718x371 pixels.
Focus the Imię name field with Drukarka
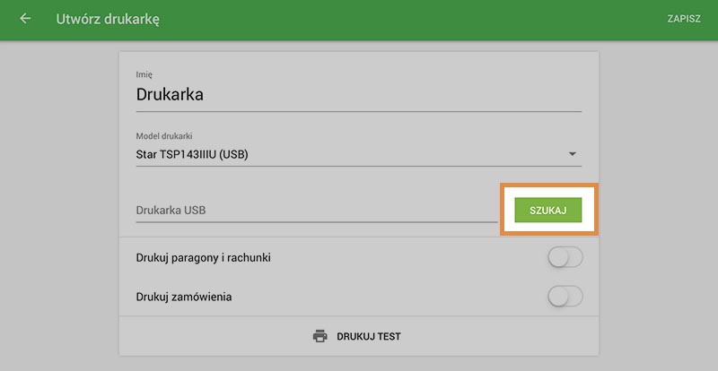359,94
